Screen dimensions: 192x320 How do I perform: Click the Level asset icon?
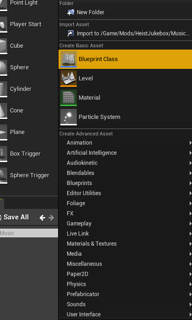[x=69, y=79]
